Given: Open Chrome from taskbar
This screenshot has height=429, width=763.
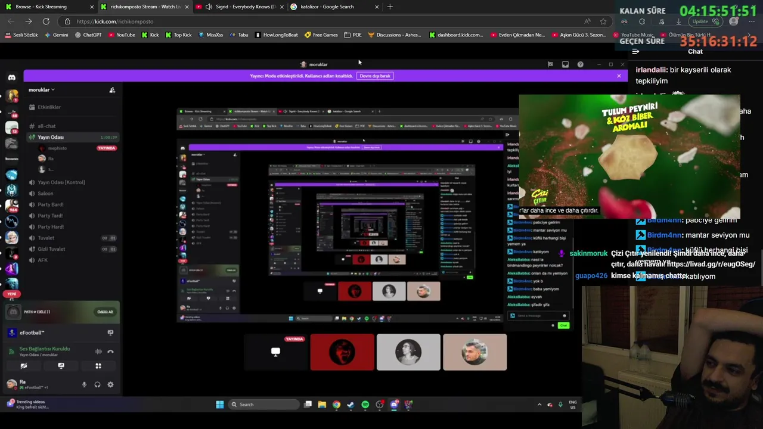Looking at the screenshot, I should coord(336,405).
